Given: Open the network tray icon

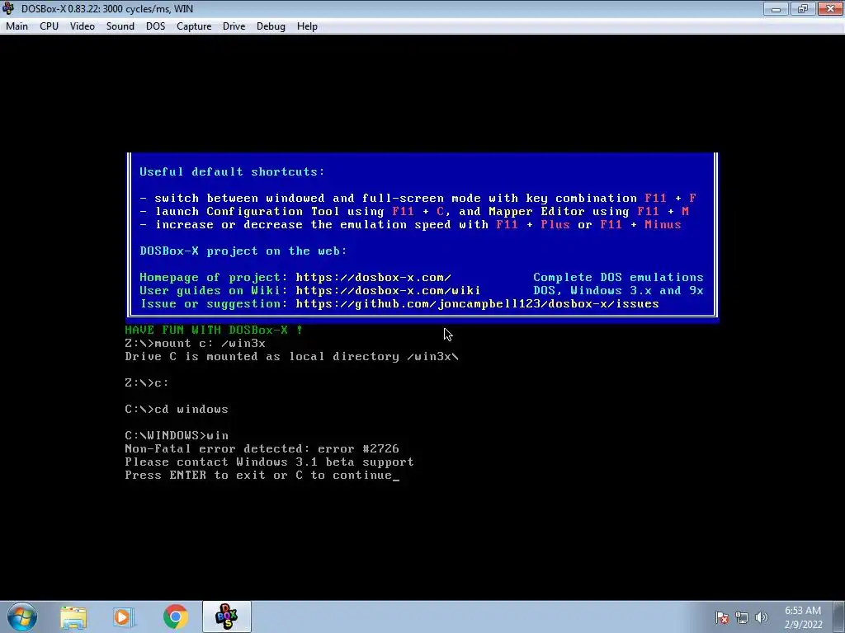Looking at the screenshot, I should tap(742, 617).
